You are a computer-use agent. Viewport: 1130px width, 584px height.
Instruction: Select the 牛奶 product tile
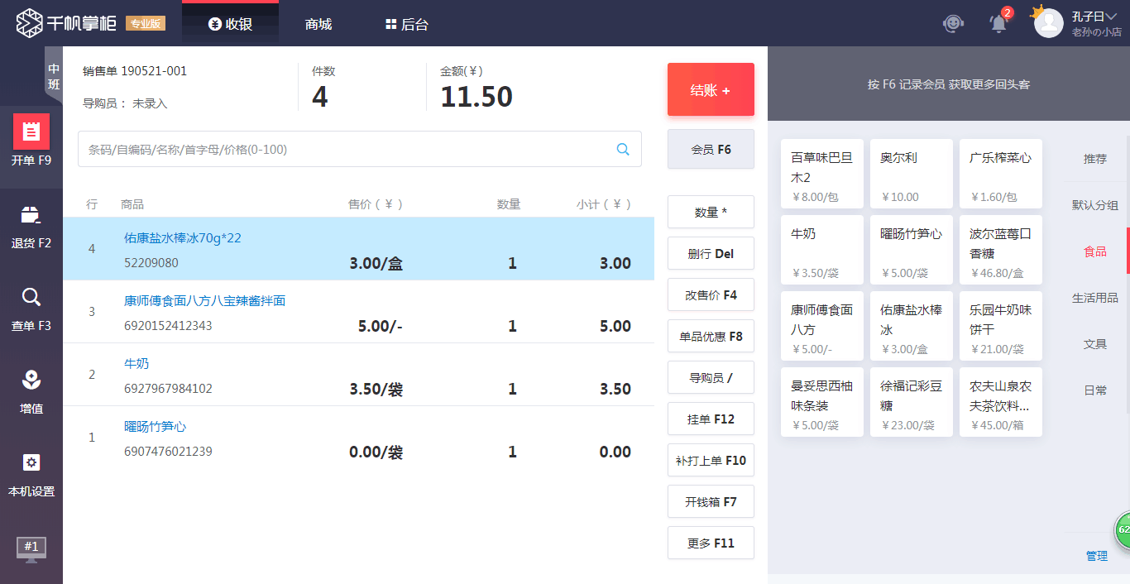pyautogui.click(x=821, y=249)
